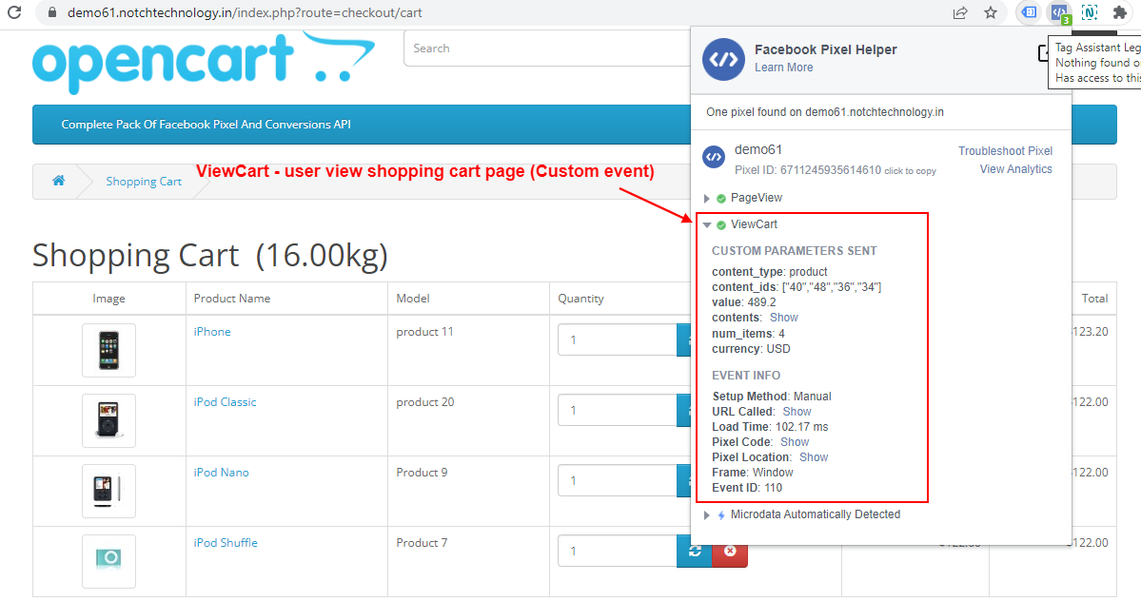
Task: Edit the iPod Shuffle quantity field
Action: [x=618, y=551]
